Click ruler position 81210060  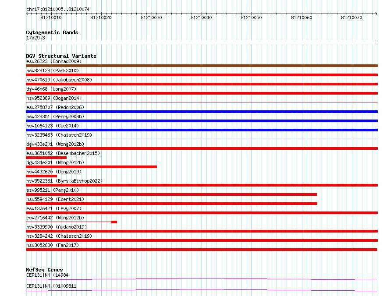pos(301,18)
